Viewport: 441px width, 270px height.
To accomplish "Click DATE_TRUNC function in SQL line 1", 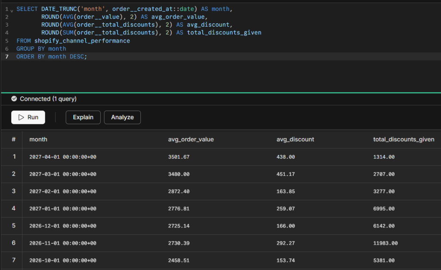I will coord(59,9).
